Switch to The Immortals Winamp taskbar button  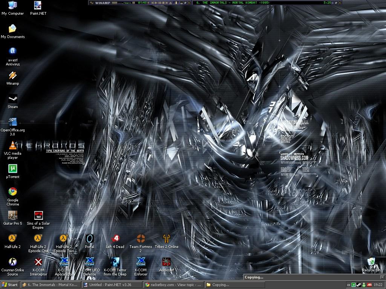(x=51, y=285)
